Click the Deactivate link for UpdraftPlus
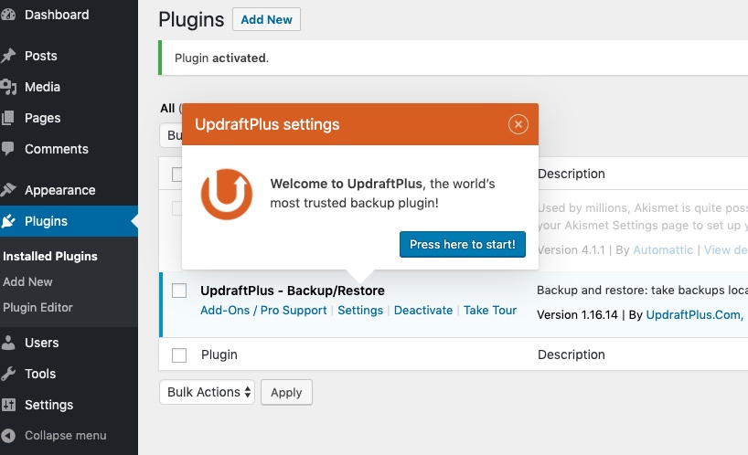Viewport: 748px width, 455px height. click(x=423, y=310)
